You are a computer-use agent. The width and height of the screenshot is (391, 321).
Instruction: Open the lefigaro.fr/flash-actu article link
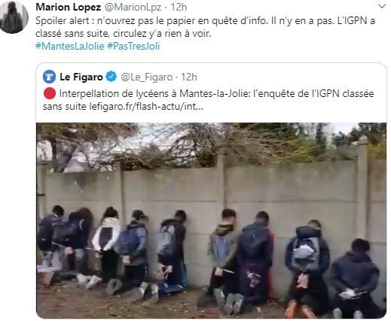(146, 107)
